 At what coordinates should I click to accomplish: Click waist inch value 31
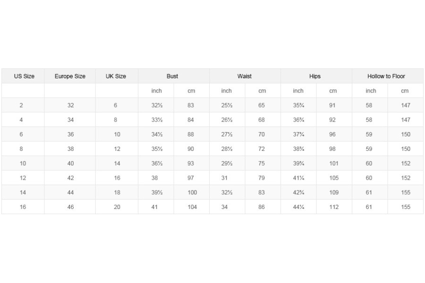[224, 178]
